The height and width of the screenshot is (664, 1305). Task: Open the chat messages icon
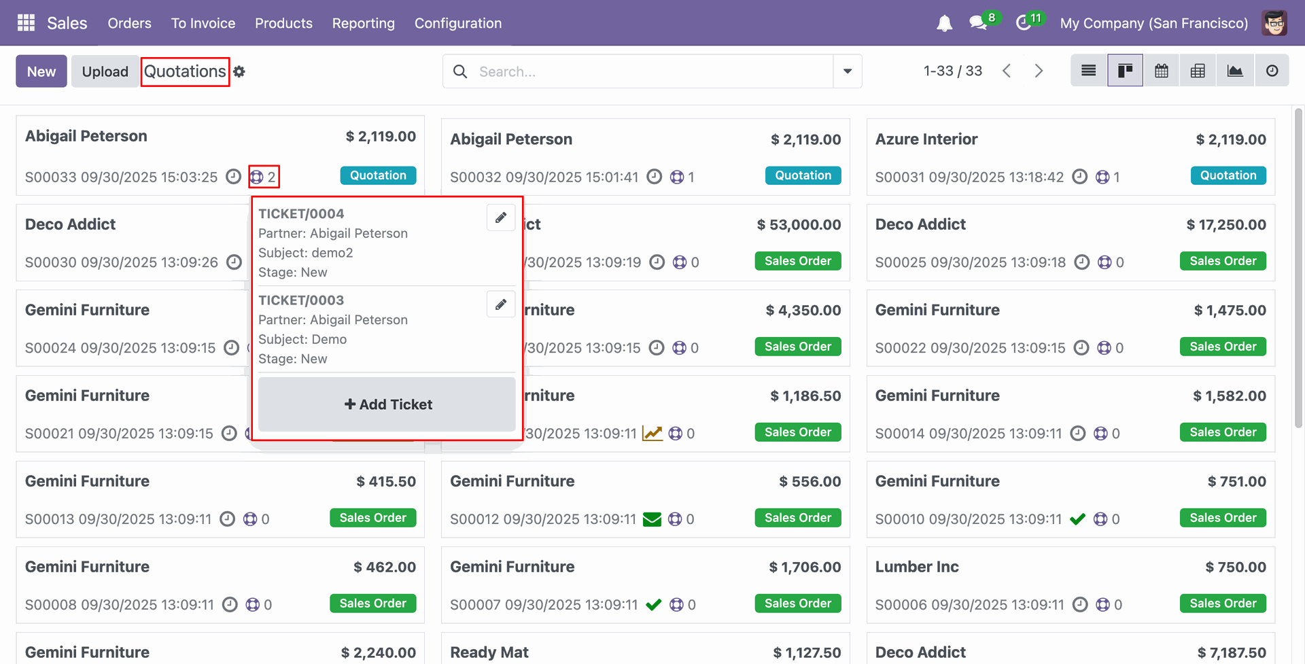979,23
